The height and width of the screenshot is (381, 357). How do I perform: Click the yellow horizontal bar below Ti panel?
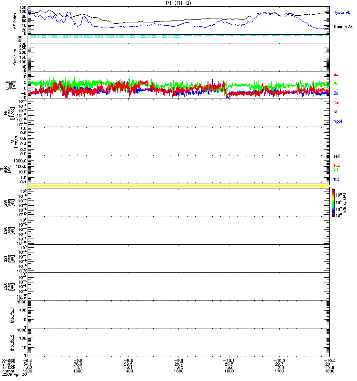178,186
